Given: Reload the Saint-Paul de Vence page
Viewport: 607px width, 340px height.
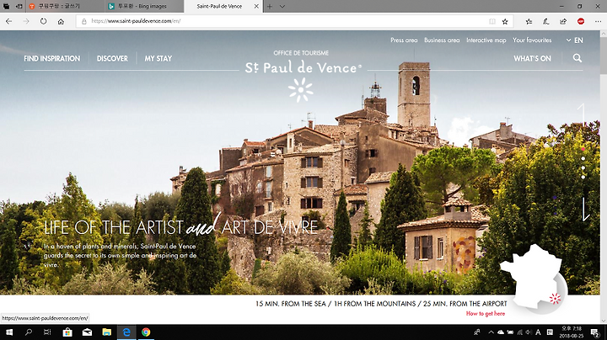Looking at the screenshot, I should tap(43, 21).
